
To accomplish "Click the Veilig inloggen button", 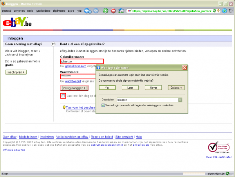I will pos(74,88).
